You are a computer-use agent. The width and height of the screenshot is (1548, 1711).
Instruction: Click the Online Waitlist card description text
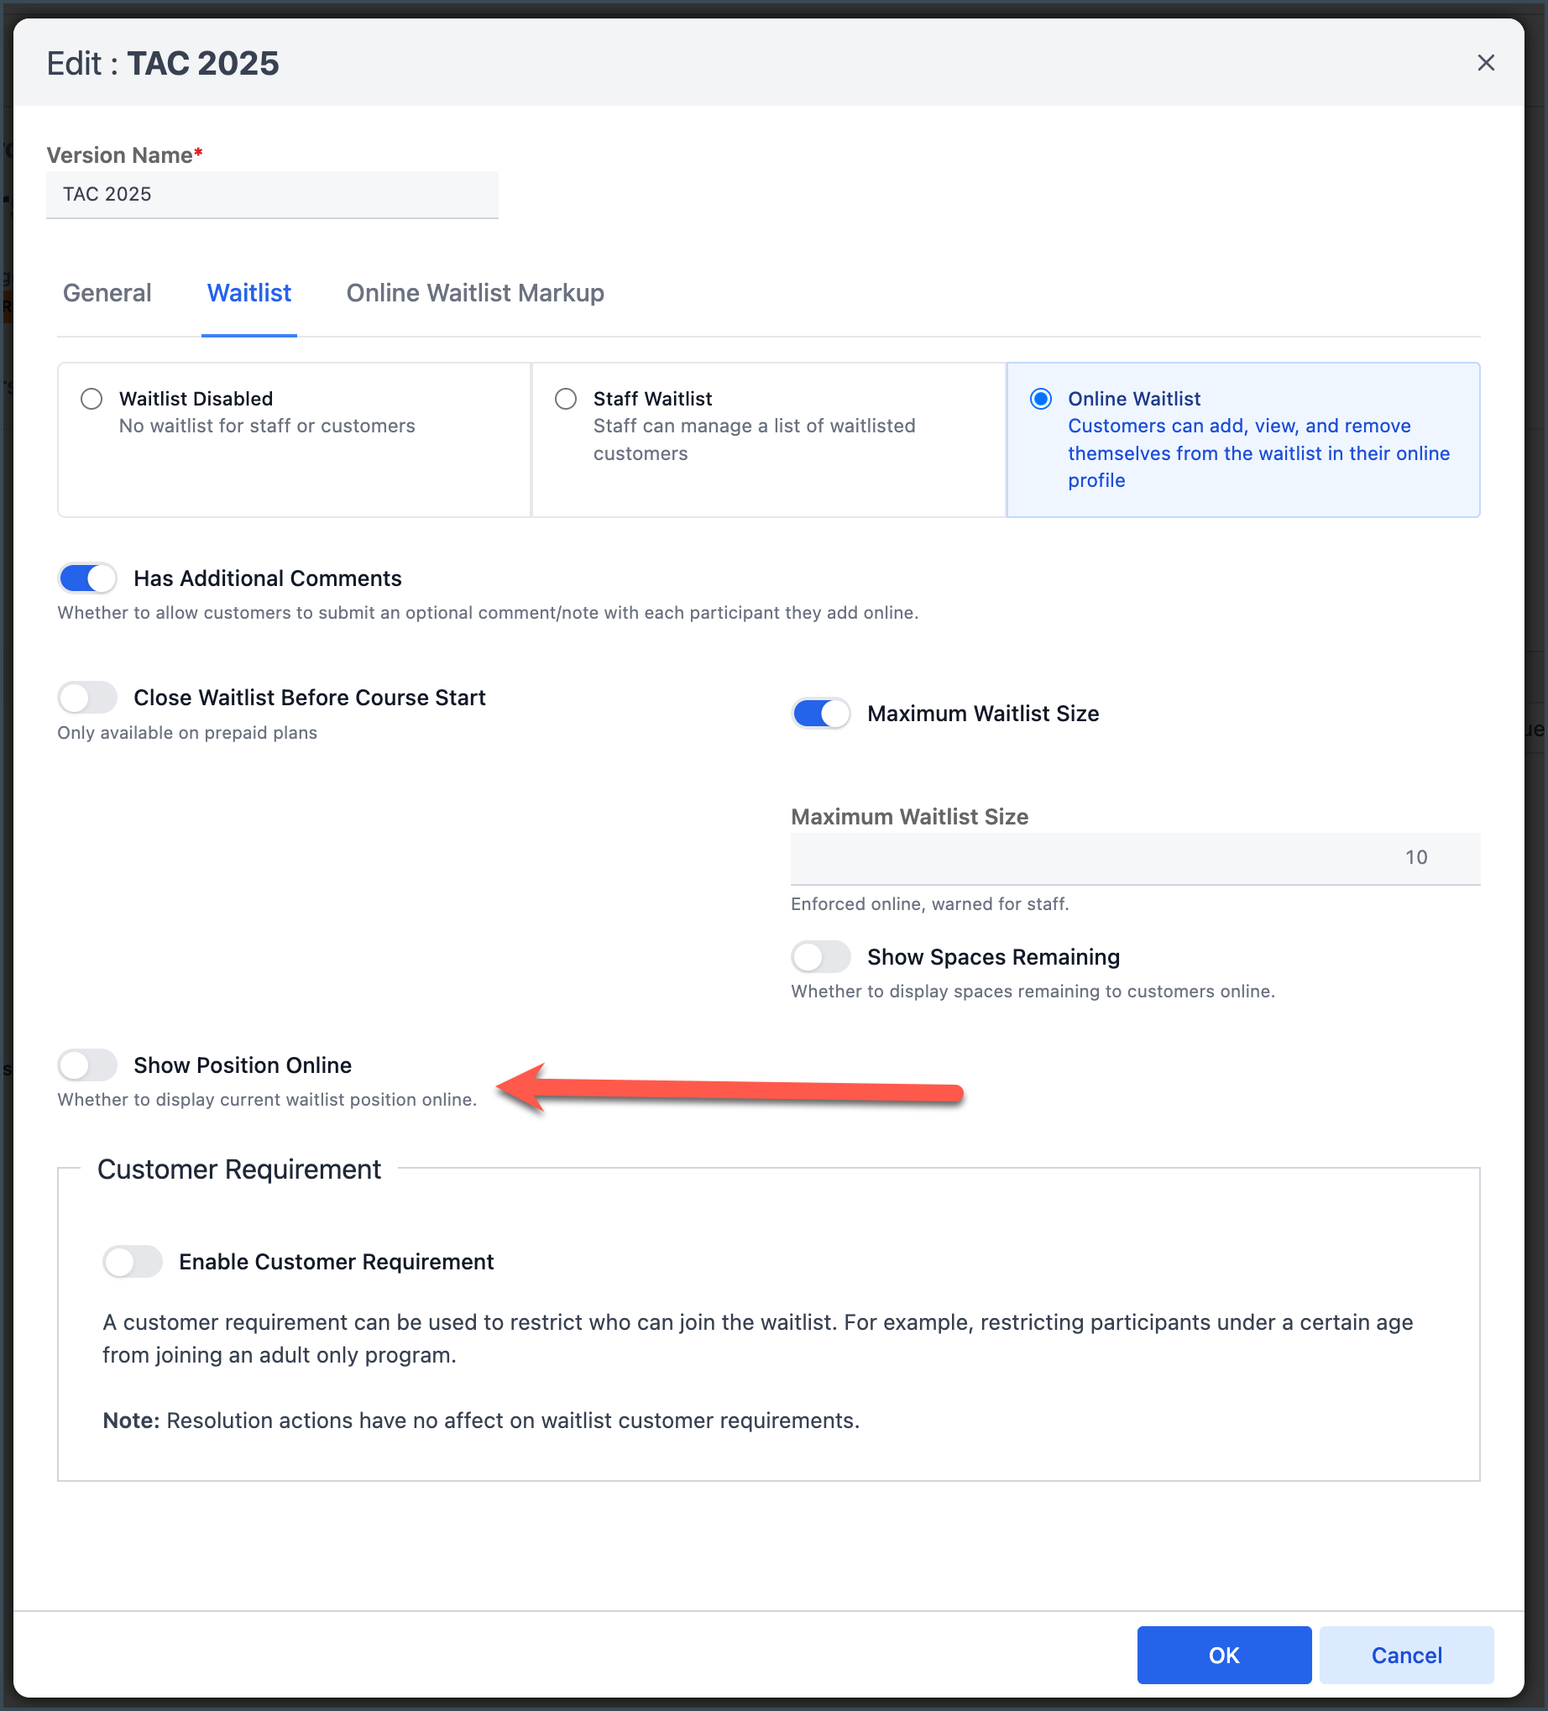click(1258, 453)
